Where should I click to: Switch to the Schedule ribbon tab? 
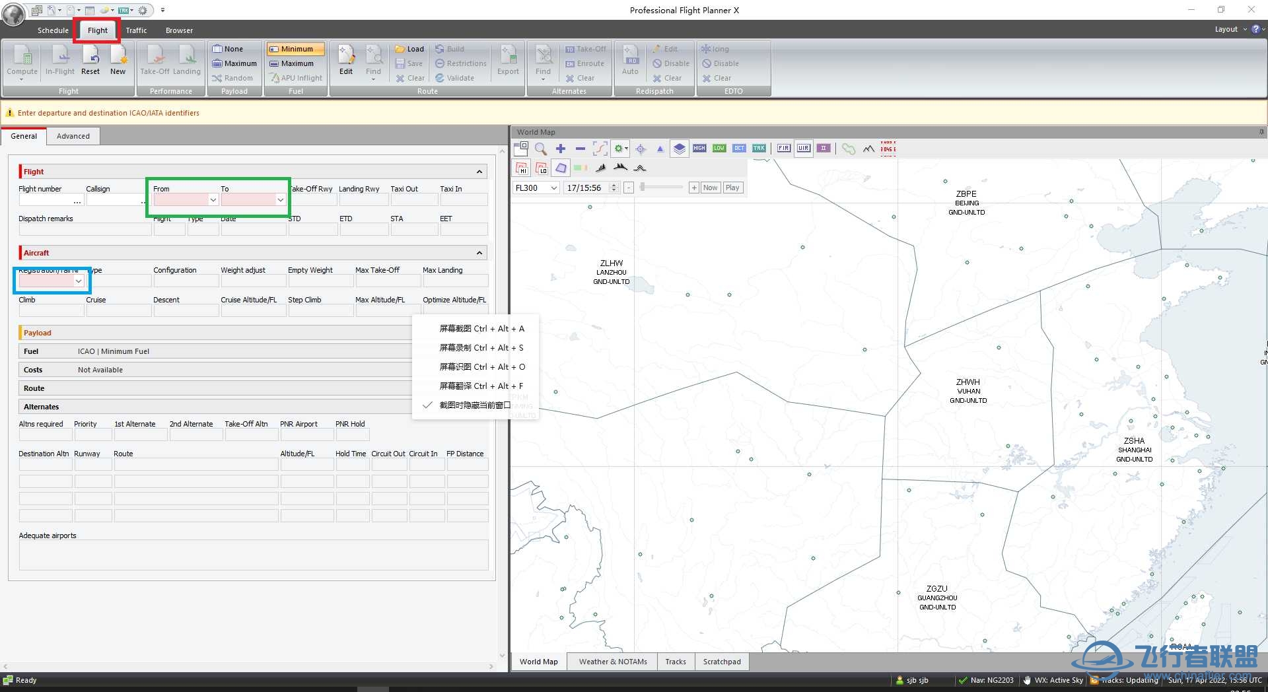coord(53,30)
